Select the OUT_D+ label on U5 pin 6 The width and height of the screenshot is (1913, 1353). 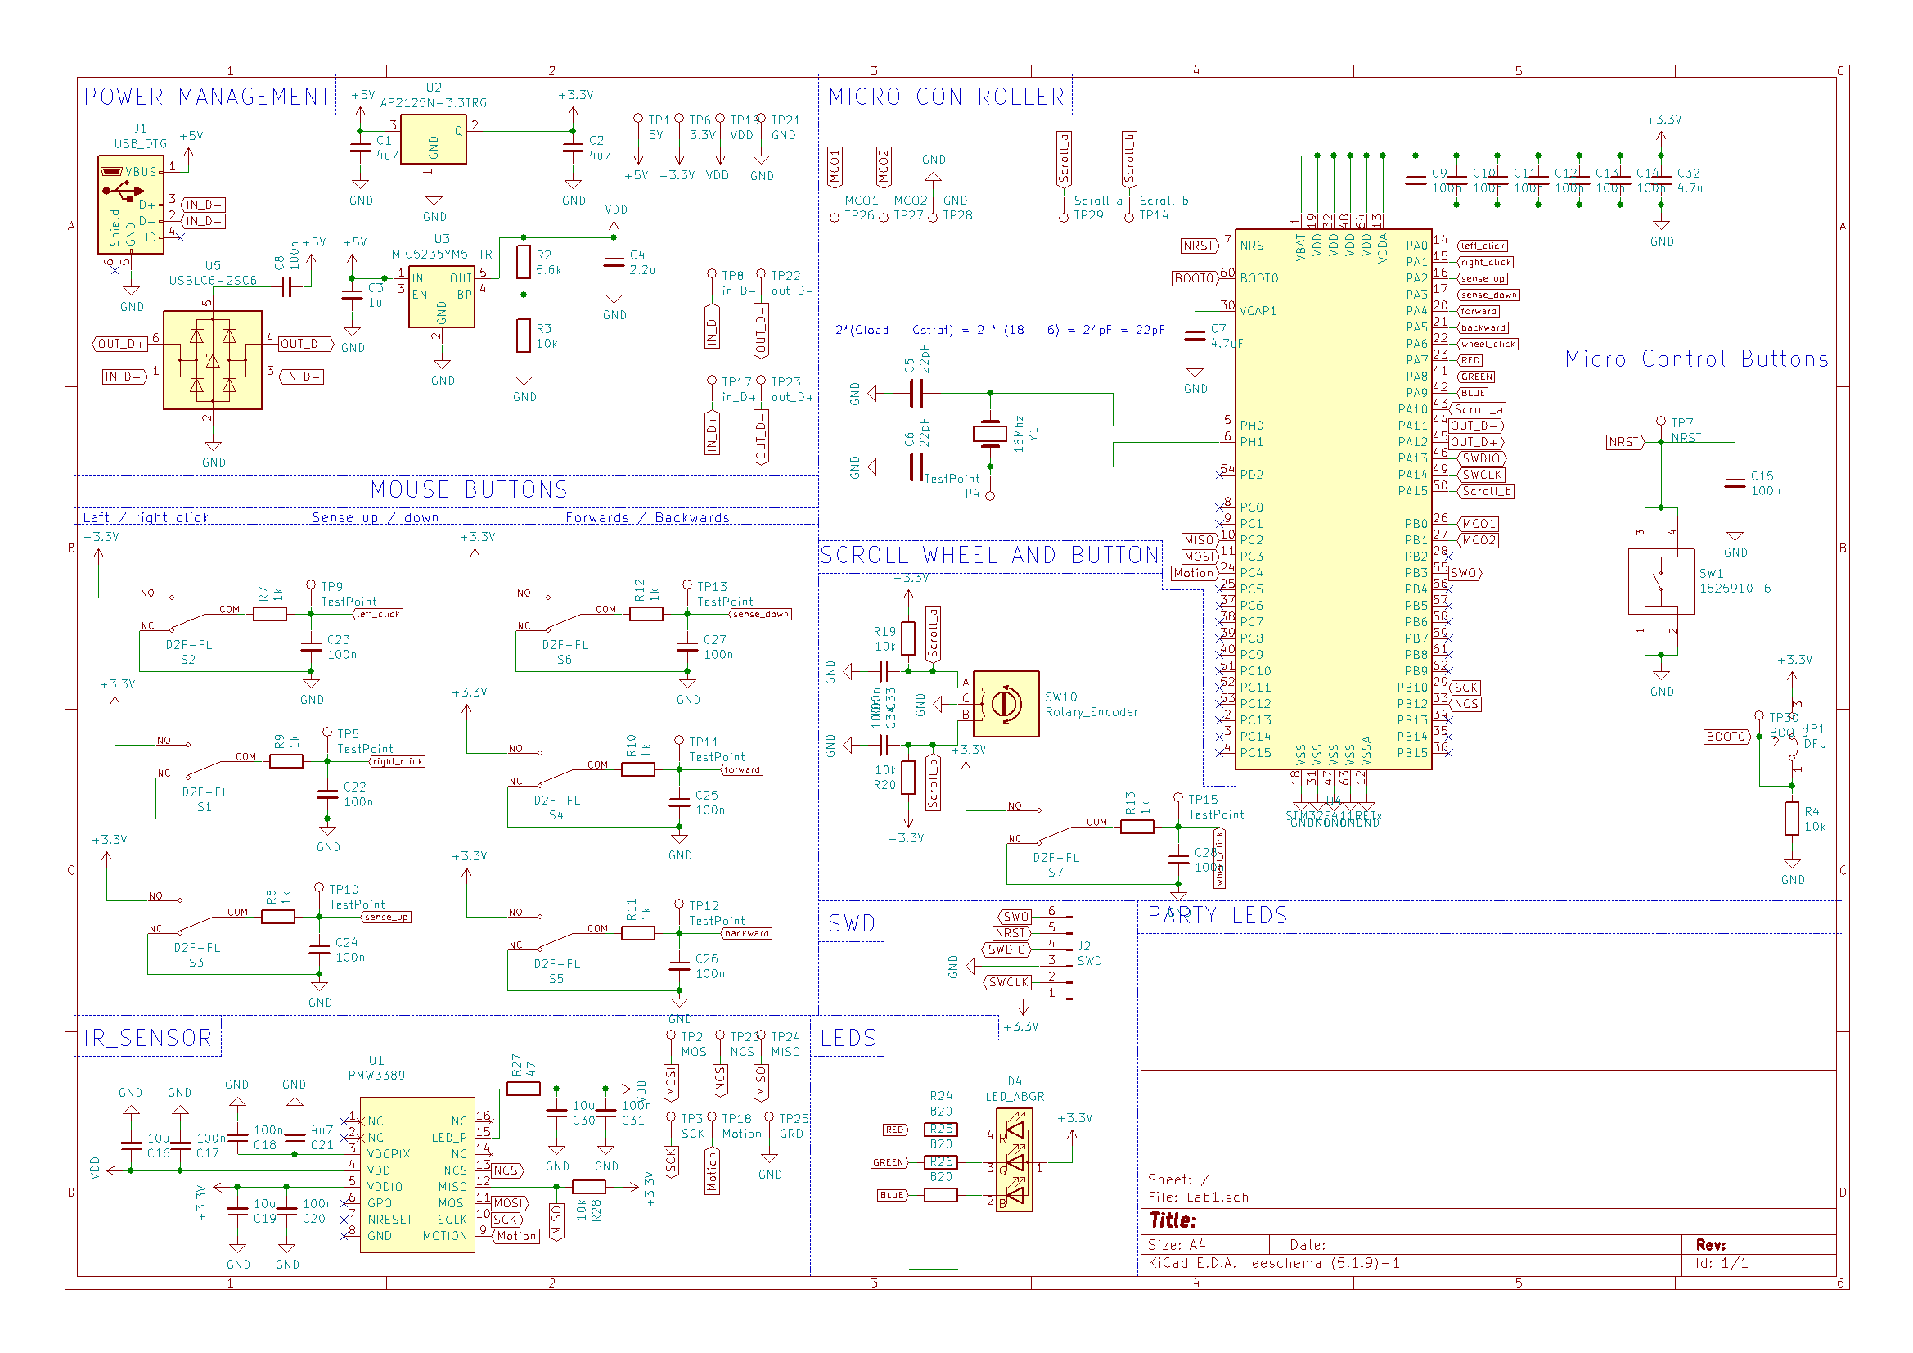121,344
